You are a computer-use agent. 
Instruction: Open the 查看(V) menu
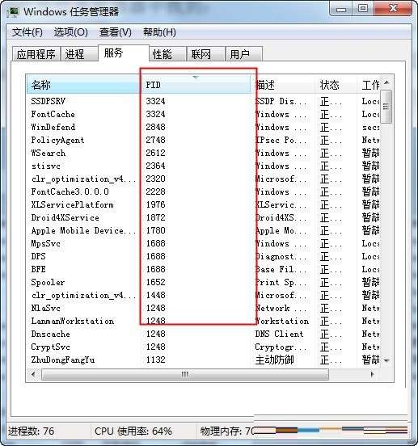tap(116, 32)
